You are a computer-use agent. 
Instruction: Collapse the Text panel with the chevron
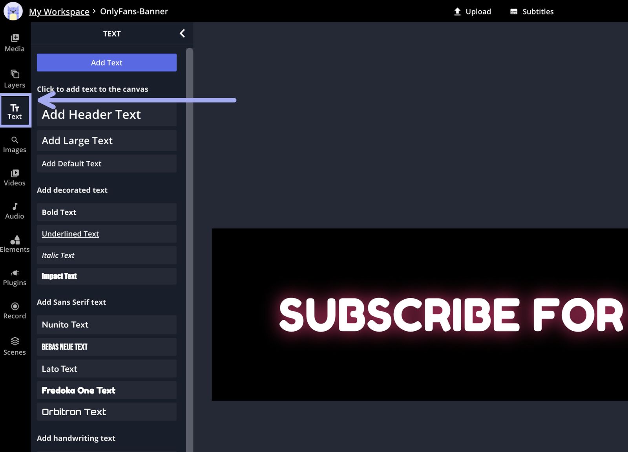pos(182,33)
